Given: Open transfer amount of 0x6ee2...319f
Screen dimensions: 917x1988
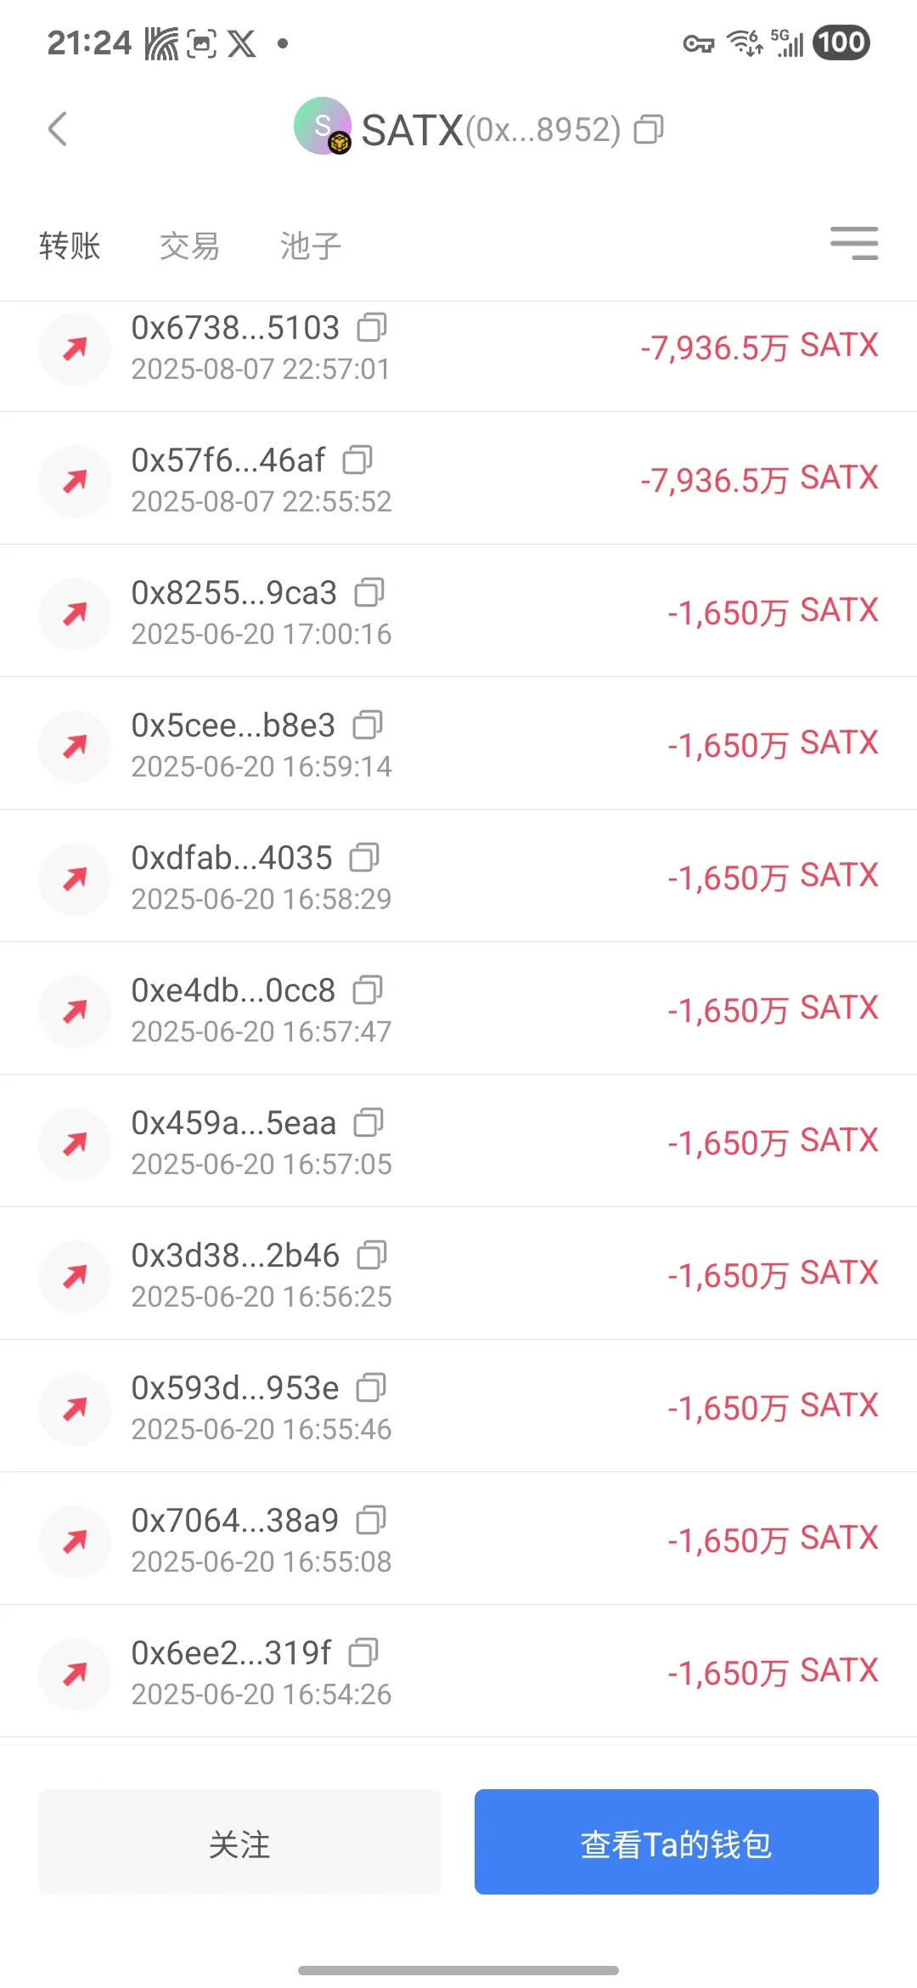Looking at the screenshot, I should tap(773, 1671).
